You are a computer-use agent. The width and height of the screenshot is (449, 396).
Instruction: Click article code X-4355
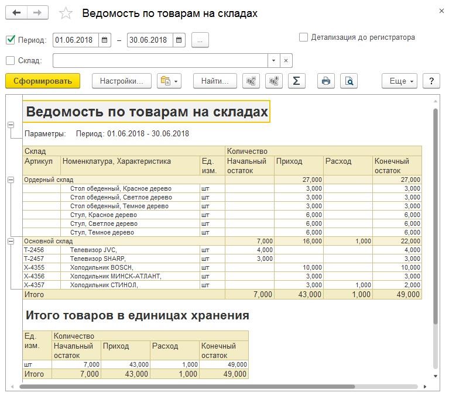34,267
